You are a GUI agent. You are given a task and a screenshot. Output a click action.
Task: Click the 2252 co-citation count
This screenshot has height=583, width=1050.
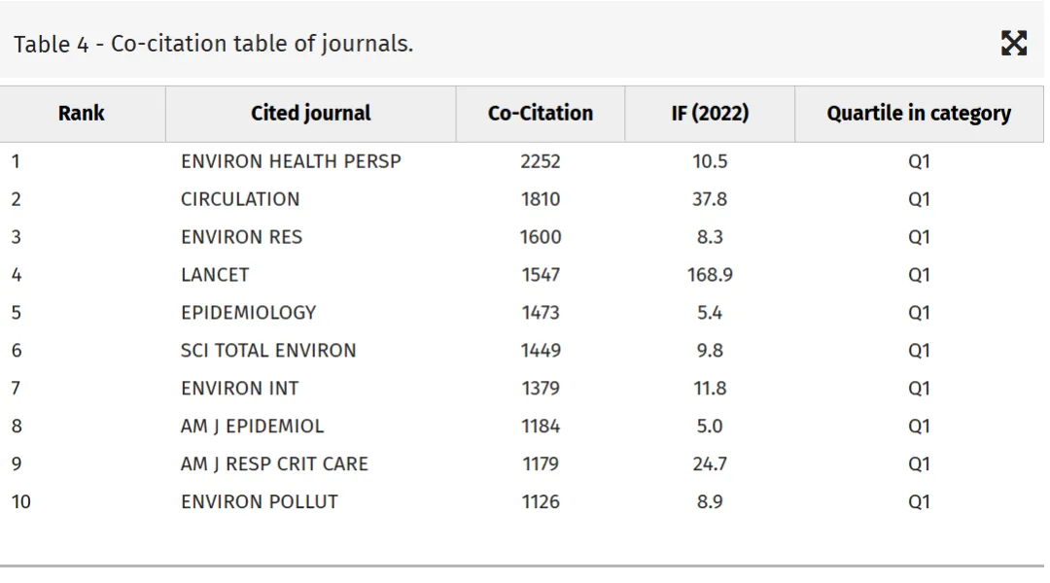click(x=541, y=161)
